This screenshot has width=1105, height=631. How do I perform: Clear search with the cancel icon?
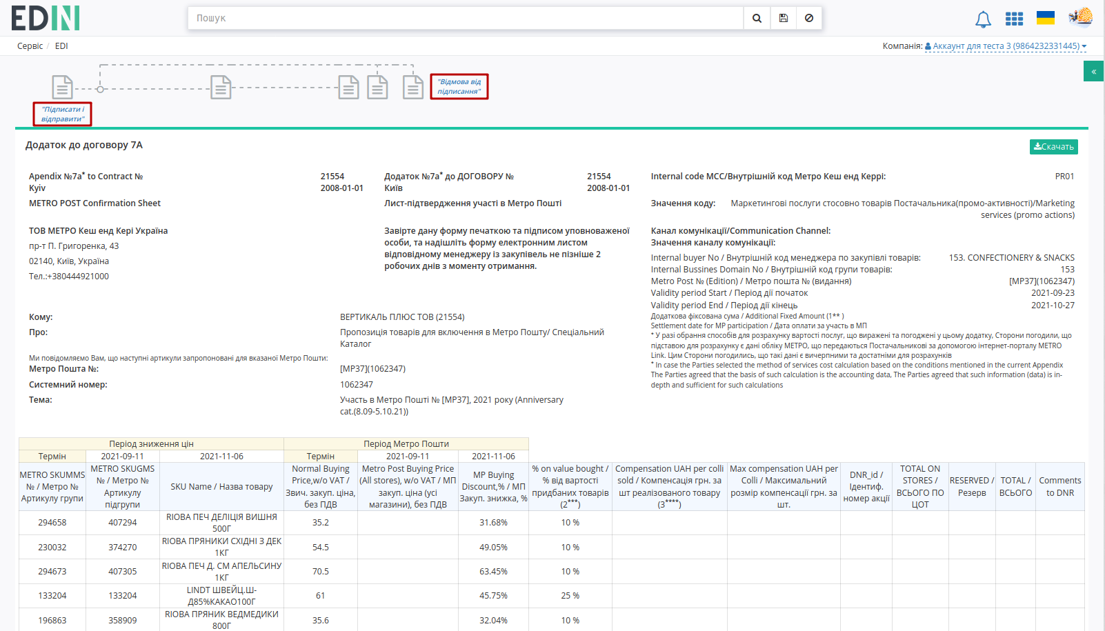[x=809, y=19]
